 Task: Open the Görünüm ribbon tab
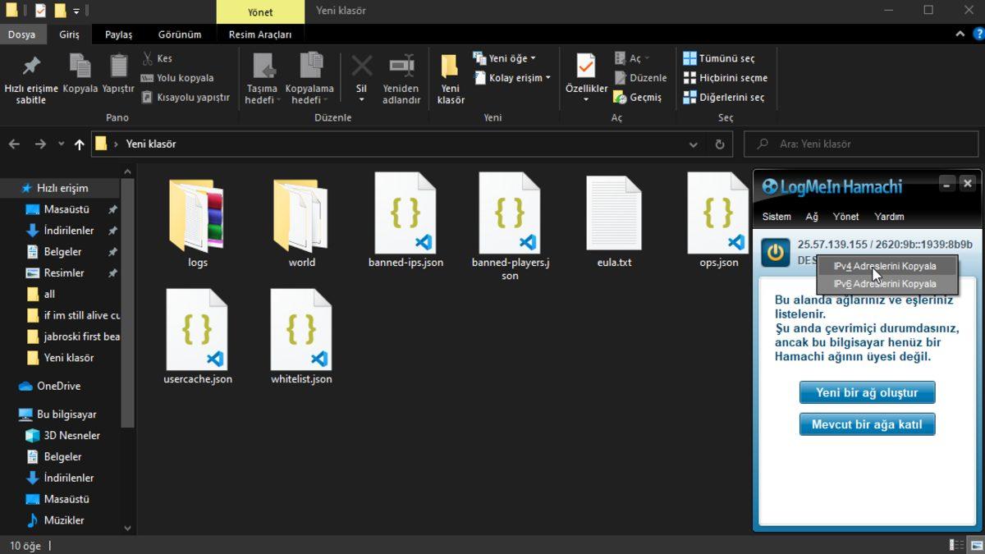click(179, 34)
